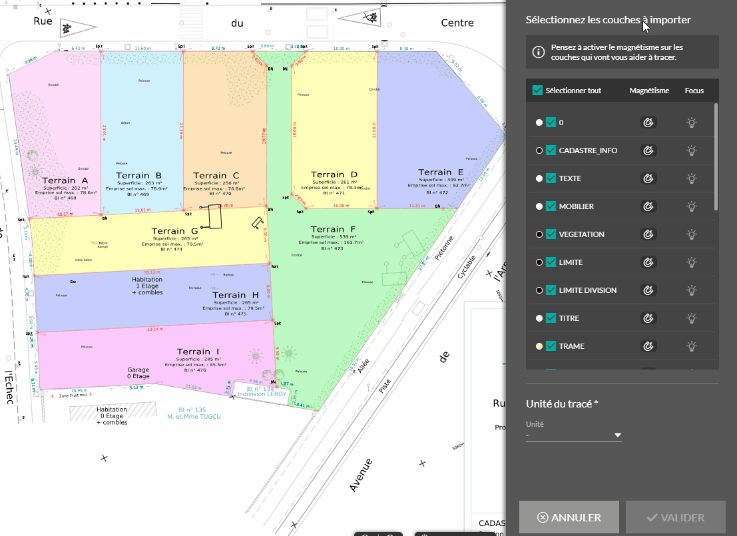Screen dimensions: 737x536
Task: Click focus lightbulb for TRAME layer
Action: point(692,346)
